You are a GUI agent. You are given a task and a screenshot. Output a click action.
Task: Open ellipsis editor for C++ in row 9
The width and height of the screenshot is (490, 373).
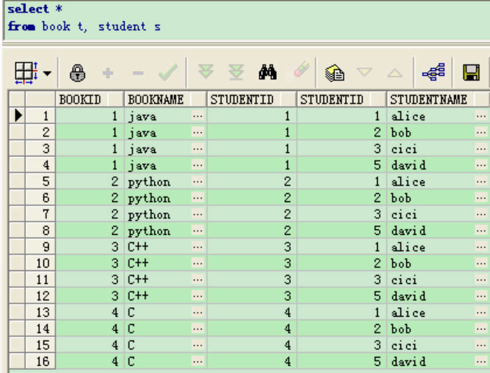[198, 247]
